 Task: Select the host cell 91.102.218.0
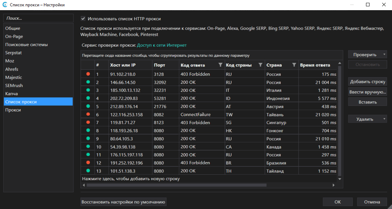click(130, 74)
